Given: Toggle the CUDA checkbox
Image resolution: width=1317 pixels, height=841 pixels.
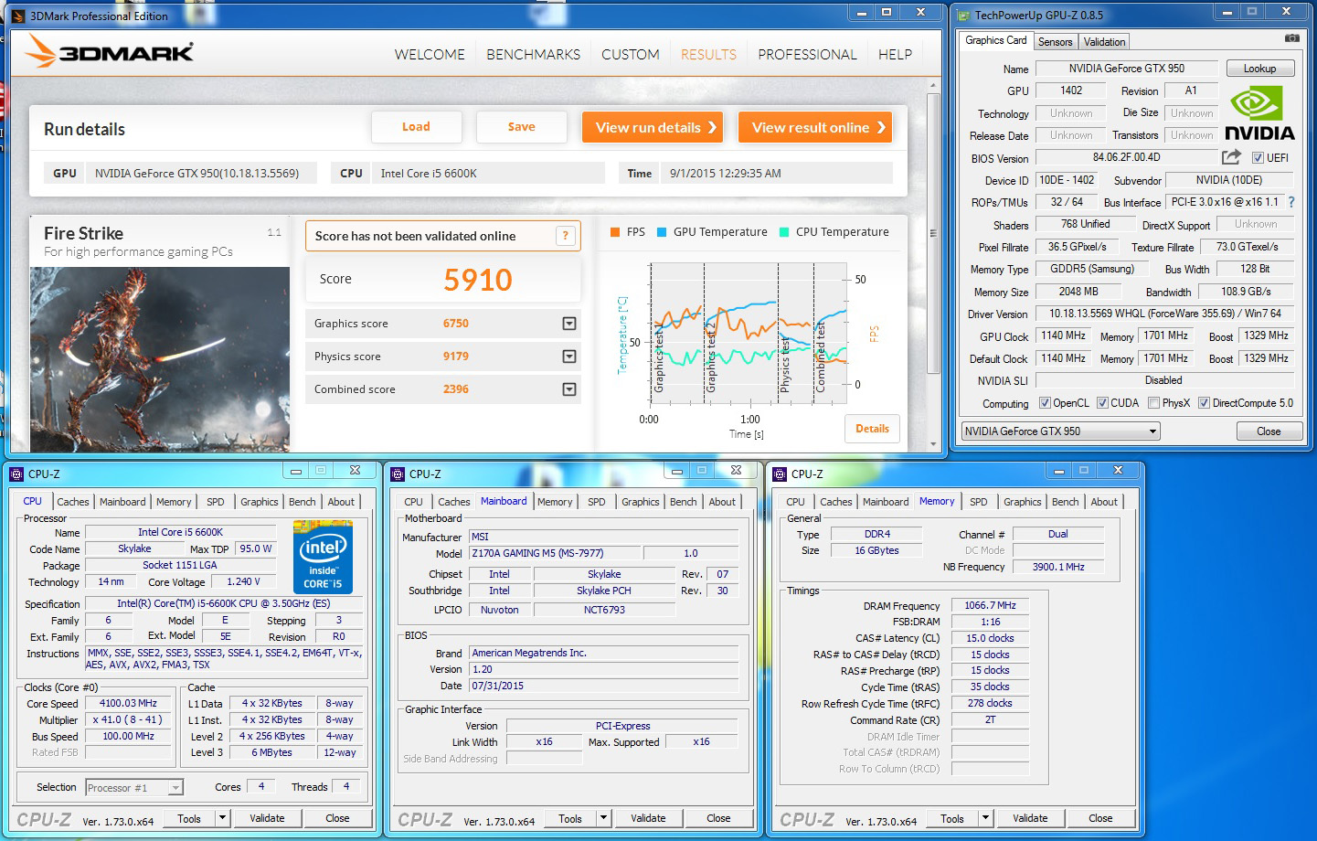Looking at the screenshot, I should click(x=1102, y=403).
